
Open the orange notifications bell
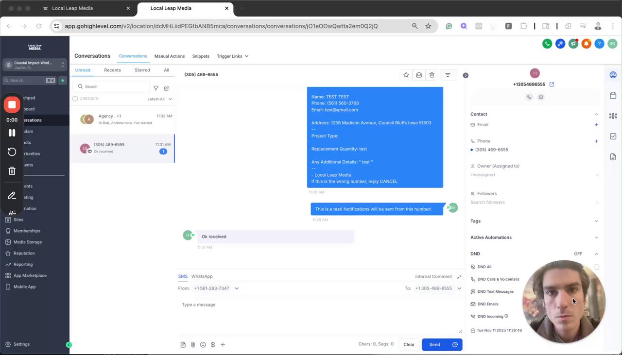click(x=587, y=44)
